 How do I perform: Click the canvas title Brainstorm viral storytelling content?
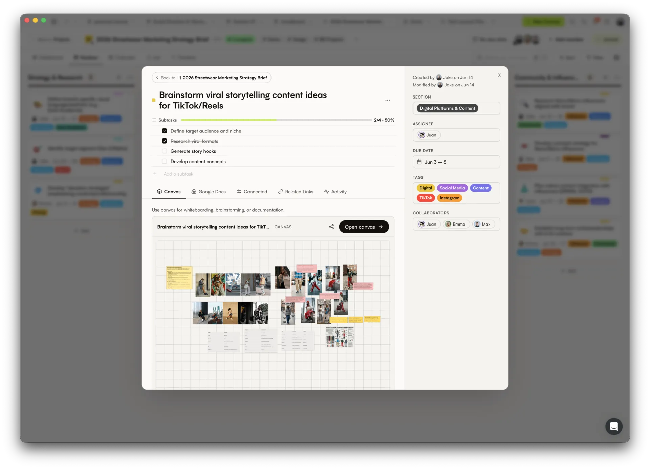pos(213,227)
